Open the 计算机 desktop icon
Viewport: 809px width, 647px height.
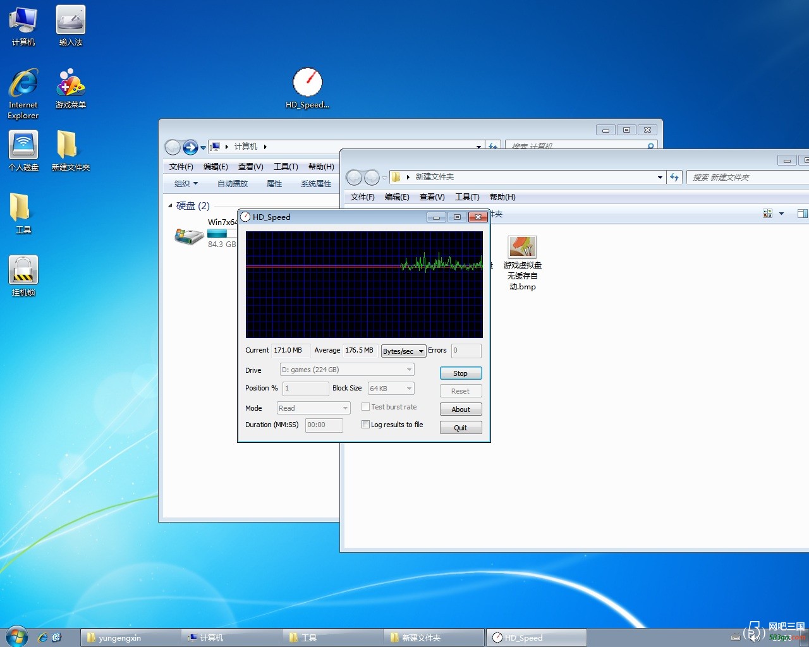pos(23,26)
